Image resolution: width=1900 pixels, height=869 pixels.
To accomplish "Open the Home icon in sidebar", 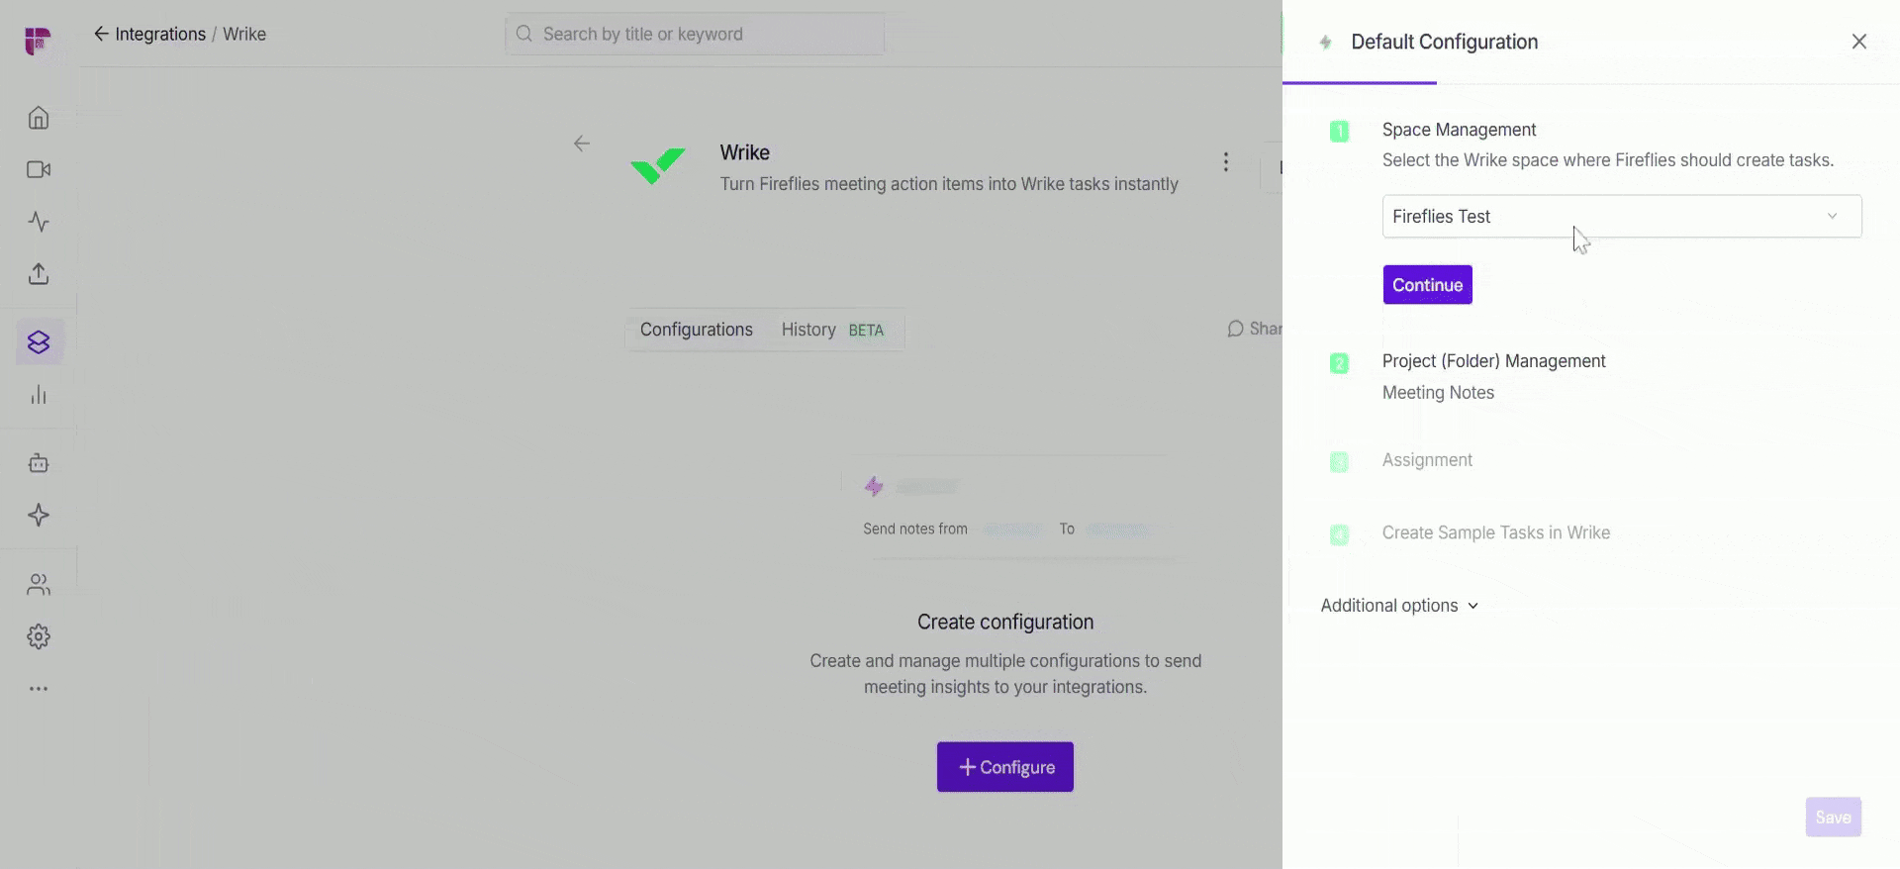I will point(39,119).
